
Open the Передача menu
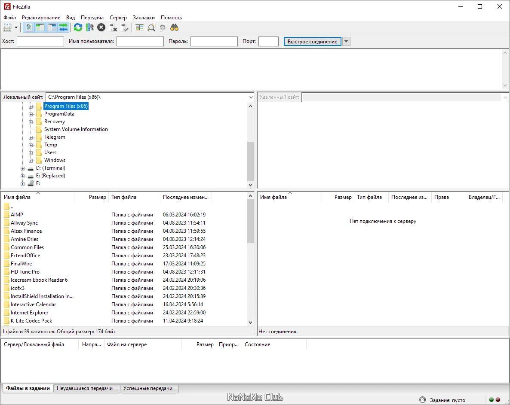(x=92, y=18)
